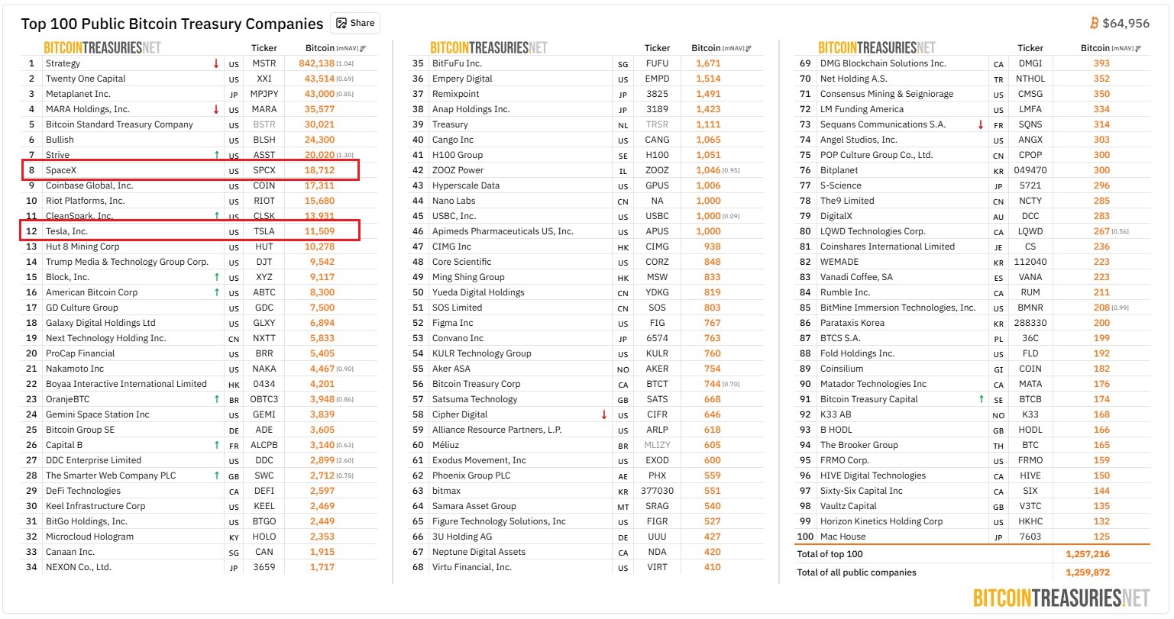Screen dimensions: 1174x619
Task: Click the SPCX ticker
Action: point(264,170)
